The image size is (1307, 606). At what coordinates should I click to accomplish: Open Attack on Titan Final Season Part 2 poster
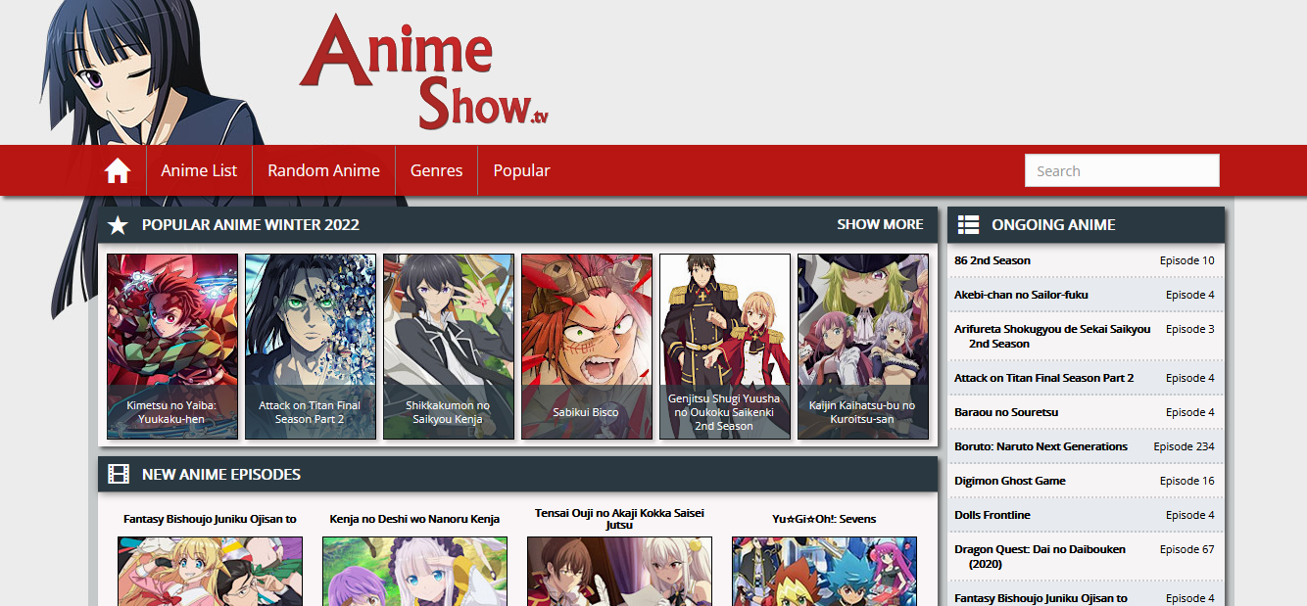[311, 347]
